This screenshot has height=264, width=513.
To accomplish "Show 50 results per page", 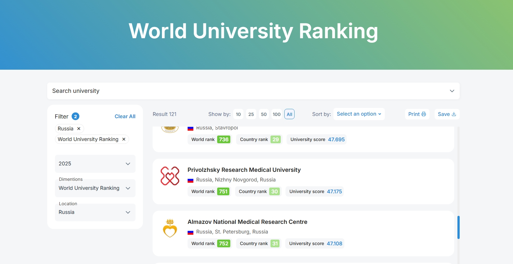I will (264, 114).
